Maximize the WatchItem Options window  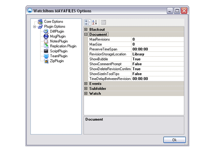177,11
